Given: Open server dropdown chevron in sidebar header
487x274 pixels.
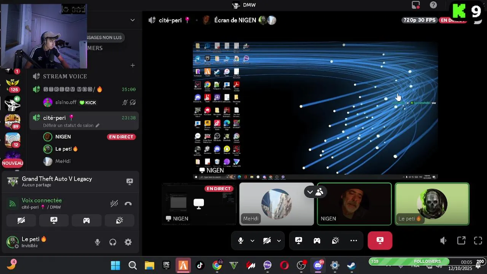Looking at the screenshot, I should [x=132, y=20].
